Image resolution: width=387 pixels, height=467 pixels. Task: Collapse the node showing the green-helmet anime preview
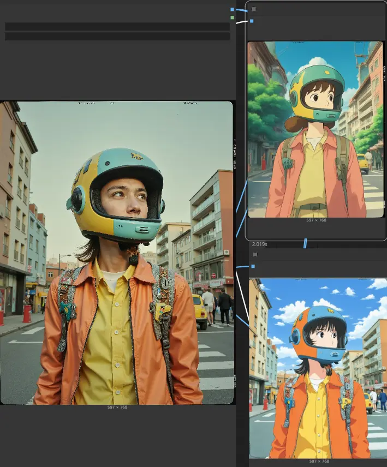coord(253,9)
